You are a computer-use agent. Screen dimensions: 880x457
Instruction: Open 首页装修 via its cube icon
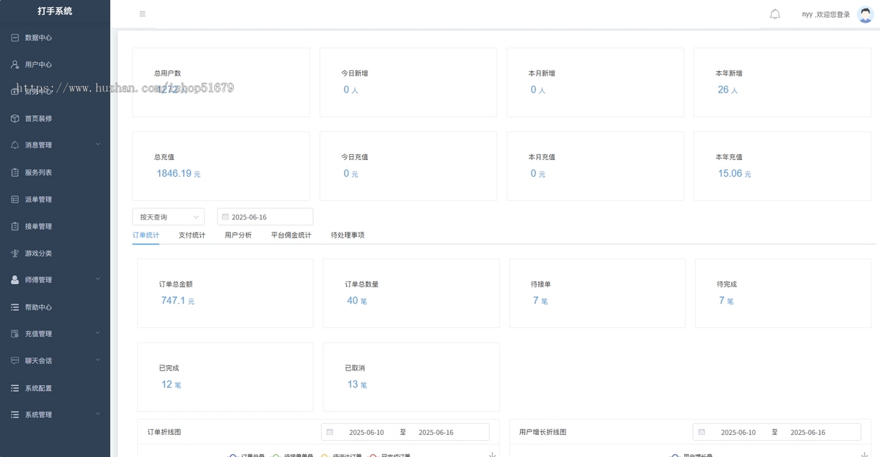[15, 118]
